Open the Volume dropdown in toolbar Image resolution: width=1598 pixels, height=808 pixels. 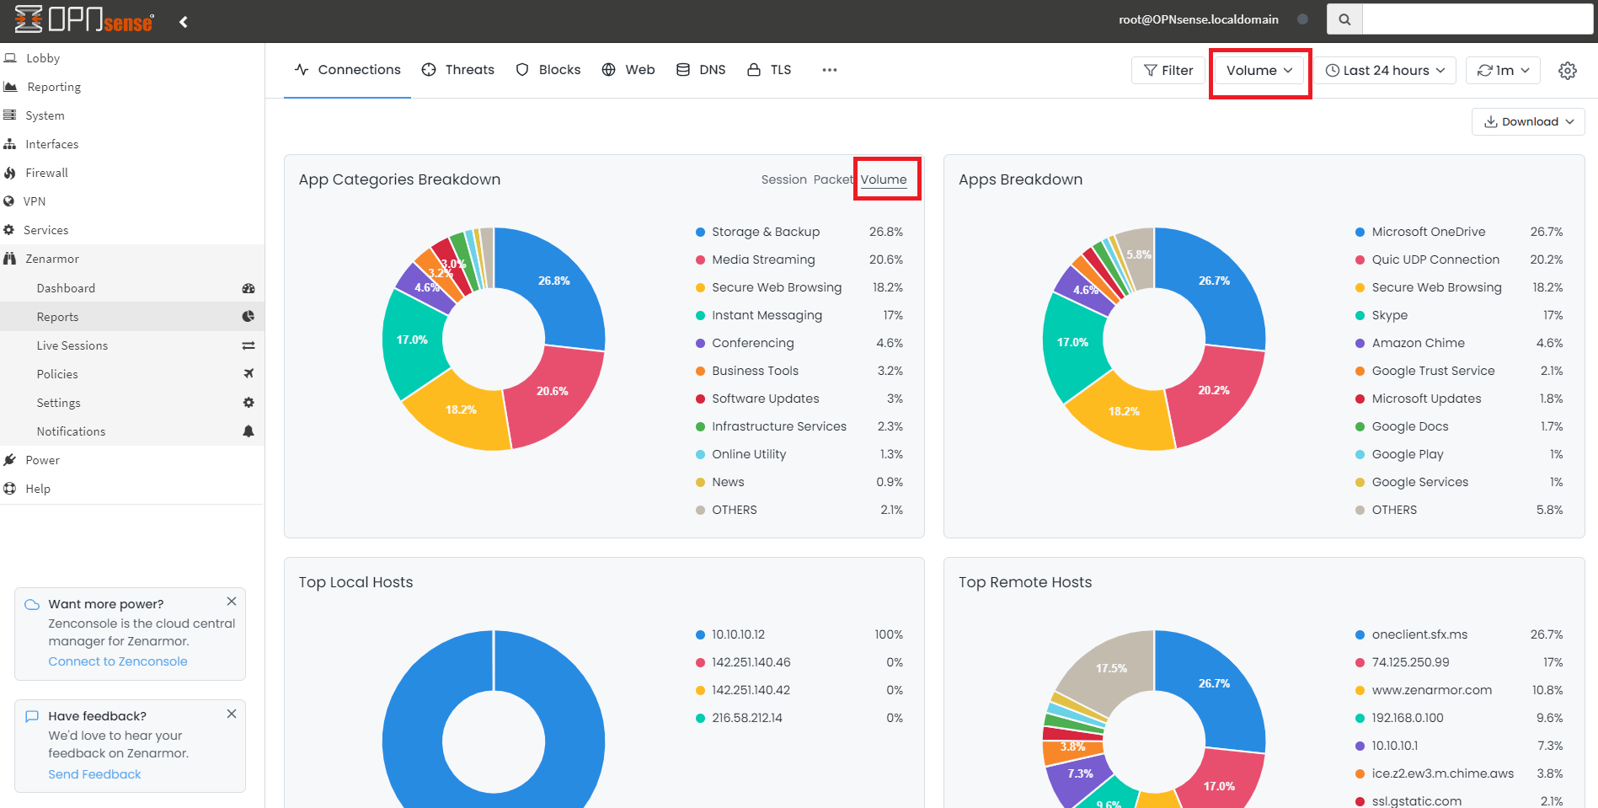(x=1259, y=71)
